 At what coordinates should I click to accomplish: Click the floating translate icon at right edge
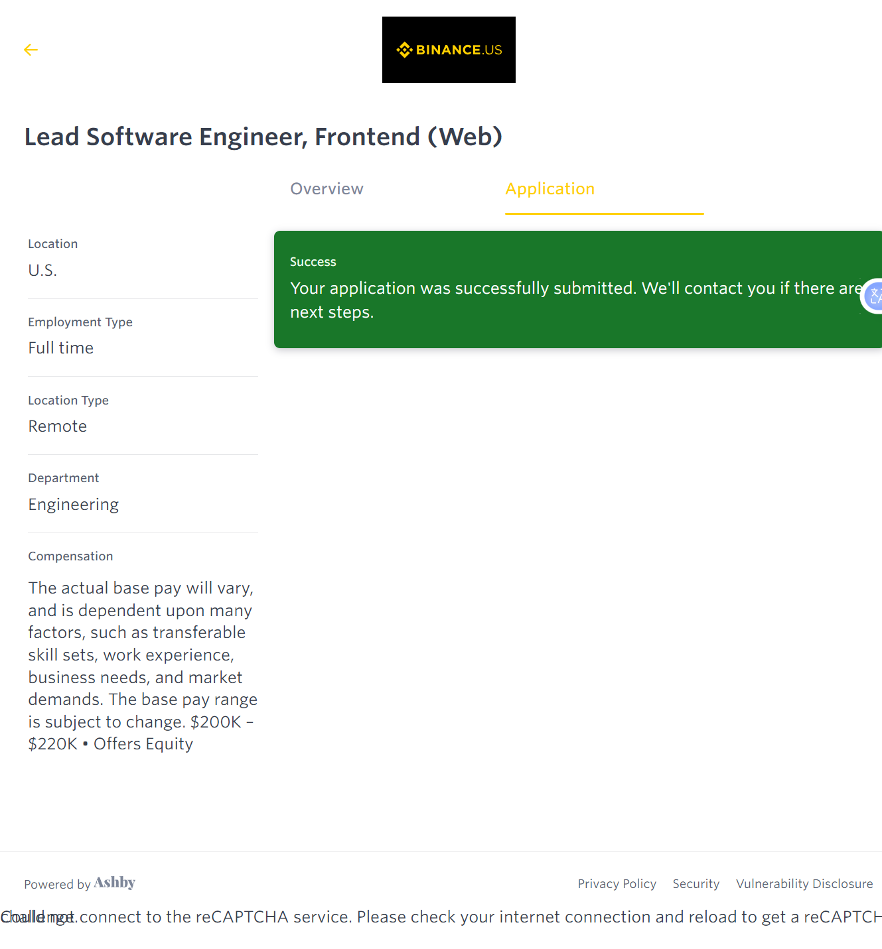pos(873,296)
